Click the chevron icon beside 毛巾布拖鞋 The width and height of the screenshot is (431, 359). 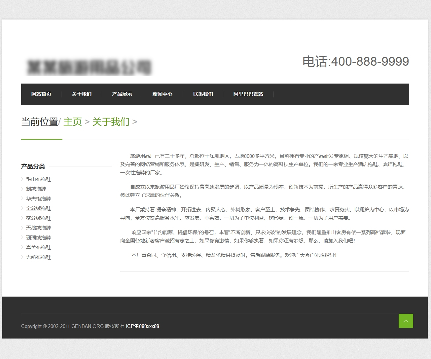pyautogui.click(x=22, y=179)
